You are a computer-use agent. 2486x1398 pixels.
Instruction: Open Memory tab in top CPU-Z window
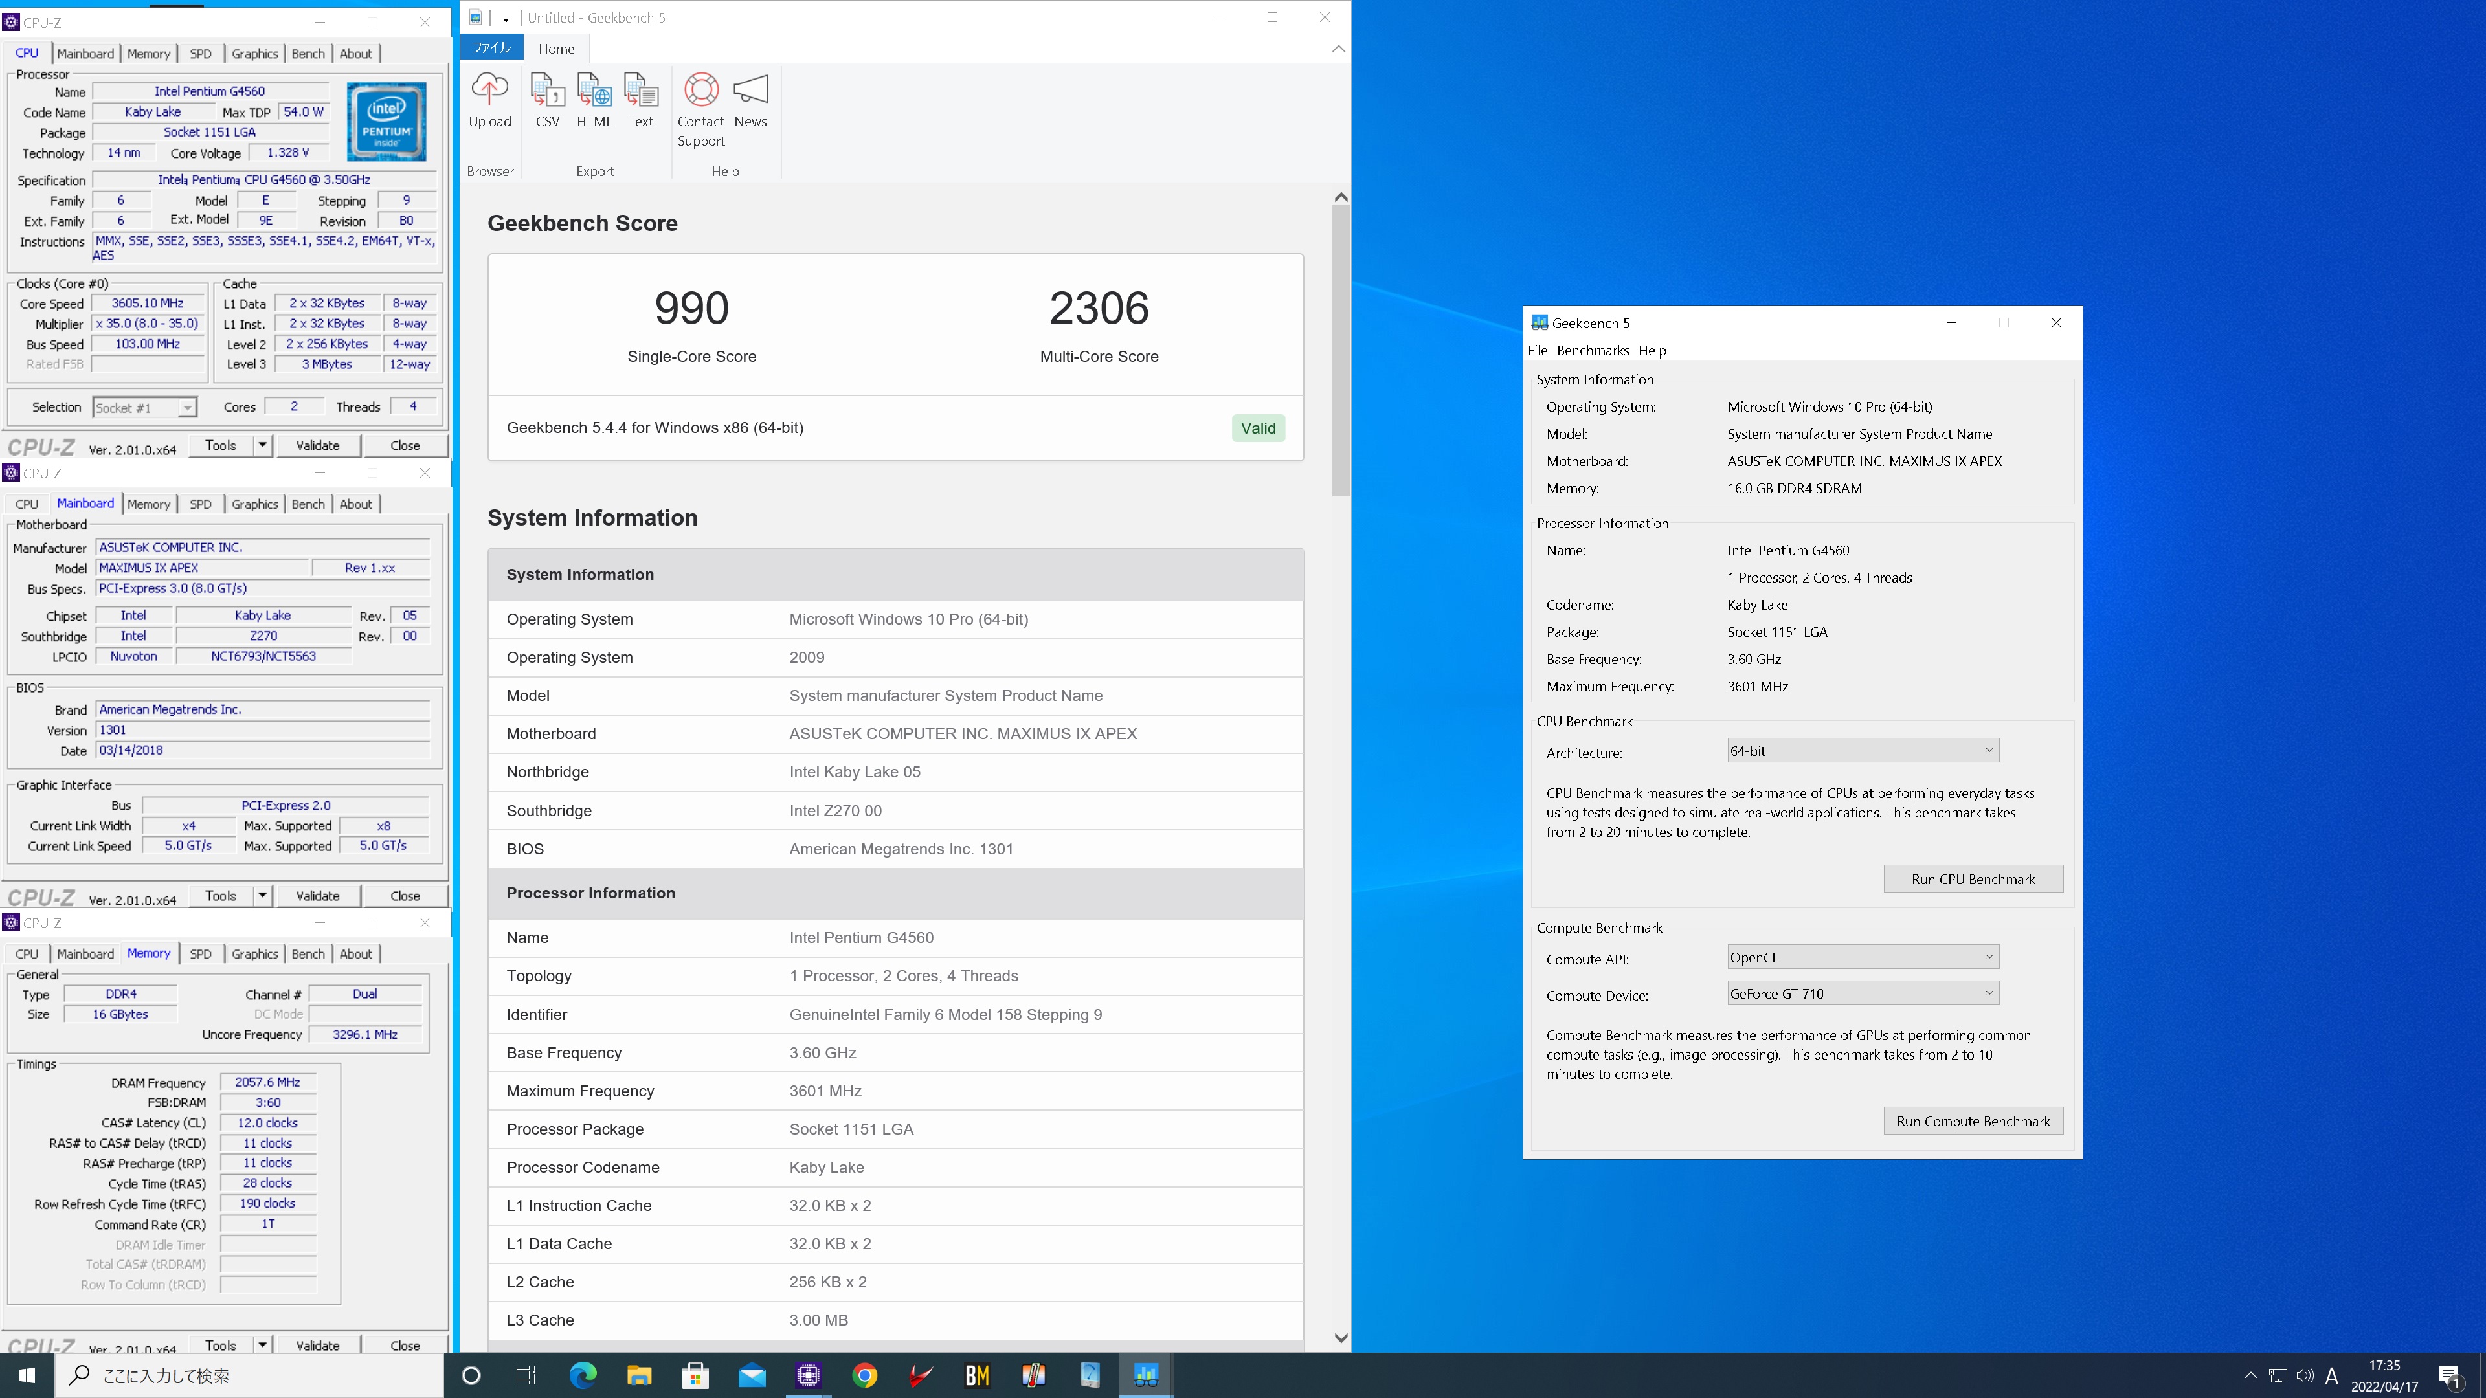point(149,54)
